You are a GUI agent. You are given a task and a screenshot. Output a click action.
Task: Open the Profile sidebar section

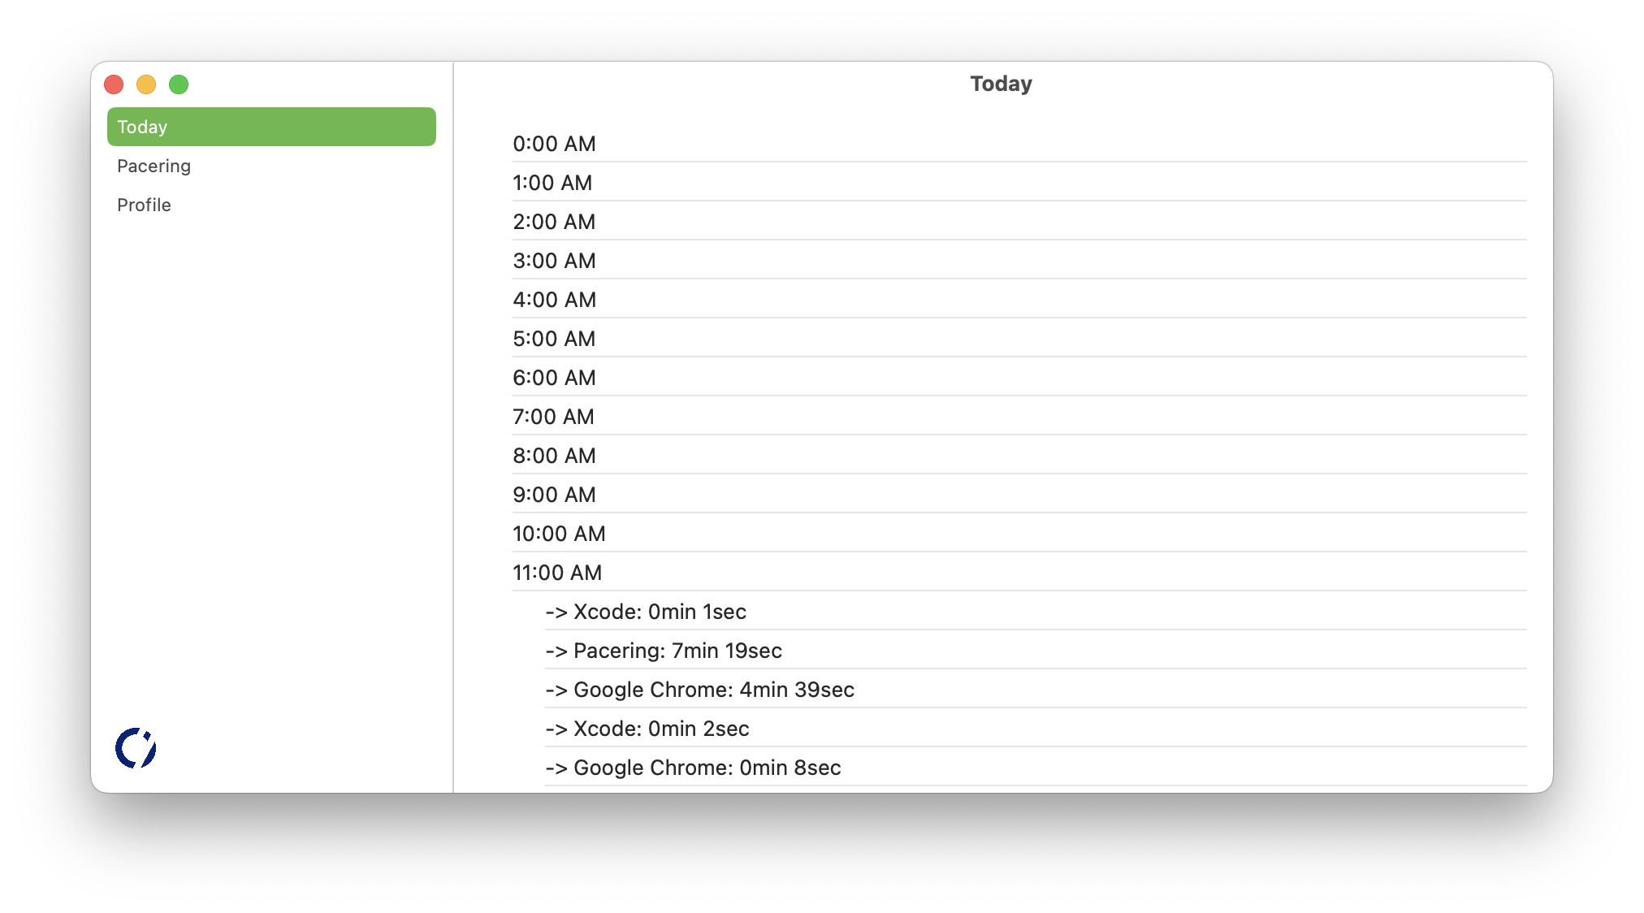click(271, 205)
